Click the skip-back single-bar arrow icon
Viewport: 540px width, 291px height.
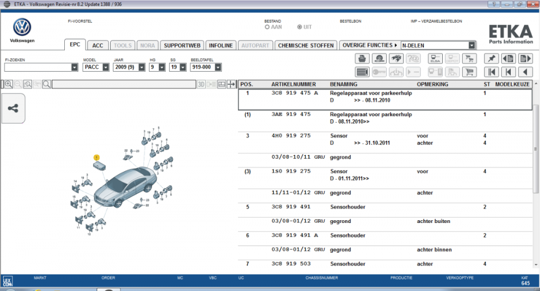(x=508, y=72)
